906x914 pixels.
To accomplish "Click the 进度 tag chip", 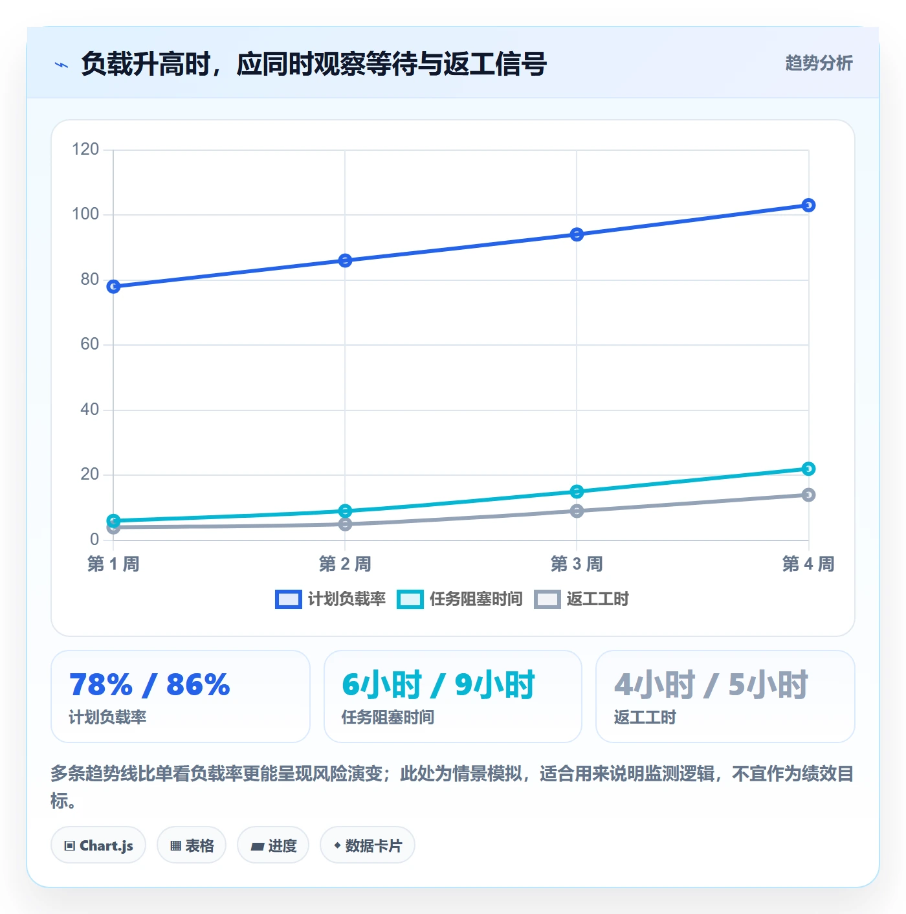I will click(x=273, y=845).
